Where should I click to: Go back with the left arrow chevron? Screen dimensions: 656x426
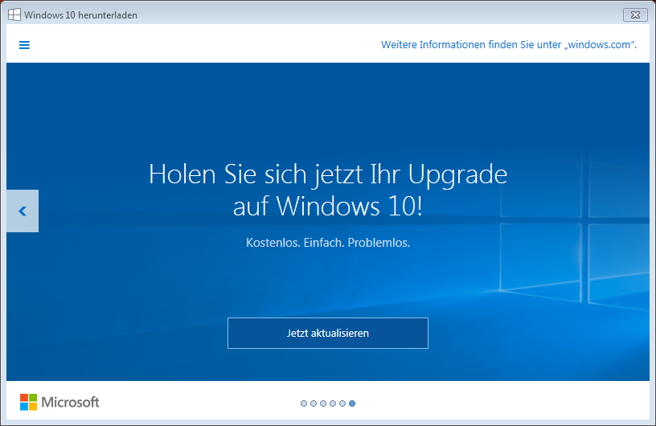click(x=23, y=211)
